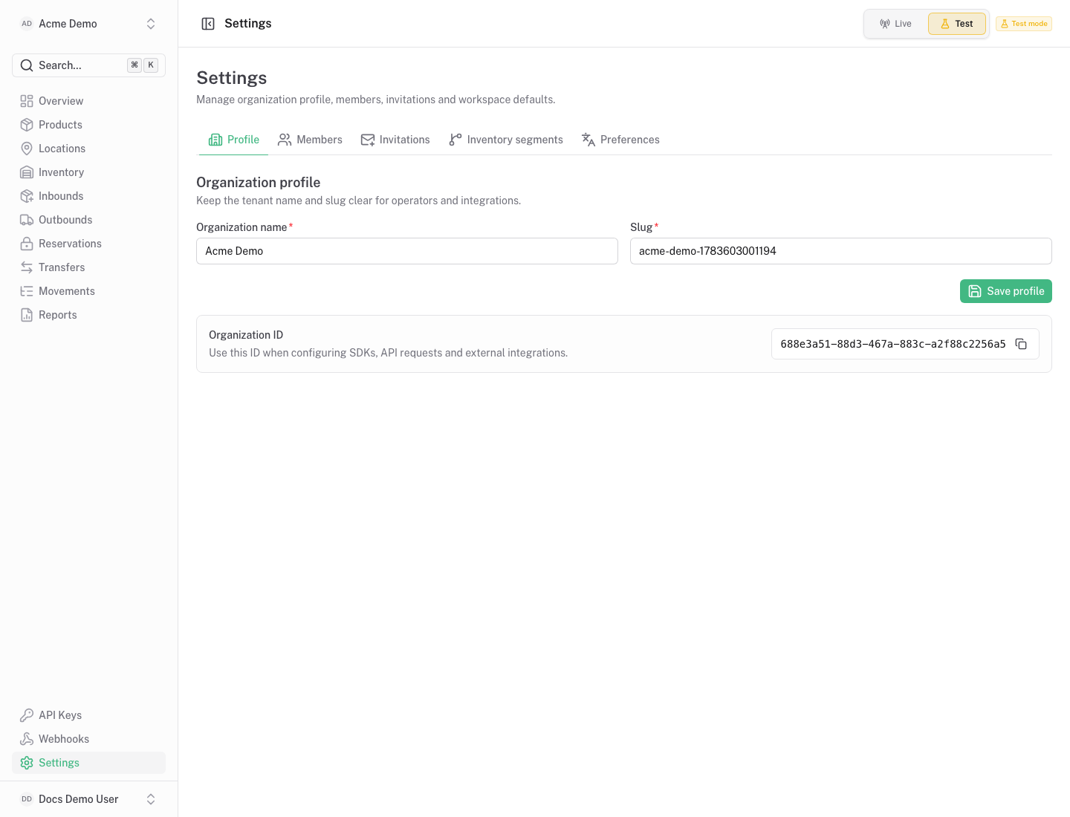Screen dimensions: 1070x817
Task: Click the Profile tab building icon
Action: coord(215,140)
